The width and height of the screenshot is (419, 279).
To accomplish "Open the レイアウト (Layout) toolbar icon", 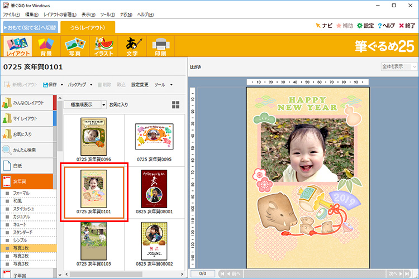I will pos(18,46).
